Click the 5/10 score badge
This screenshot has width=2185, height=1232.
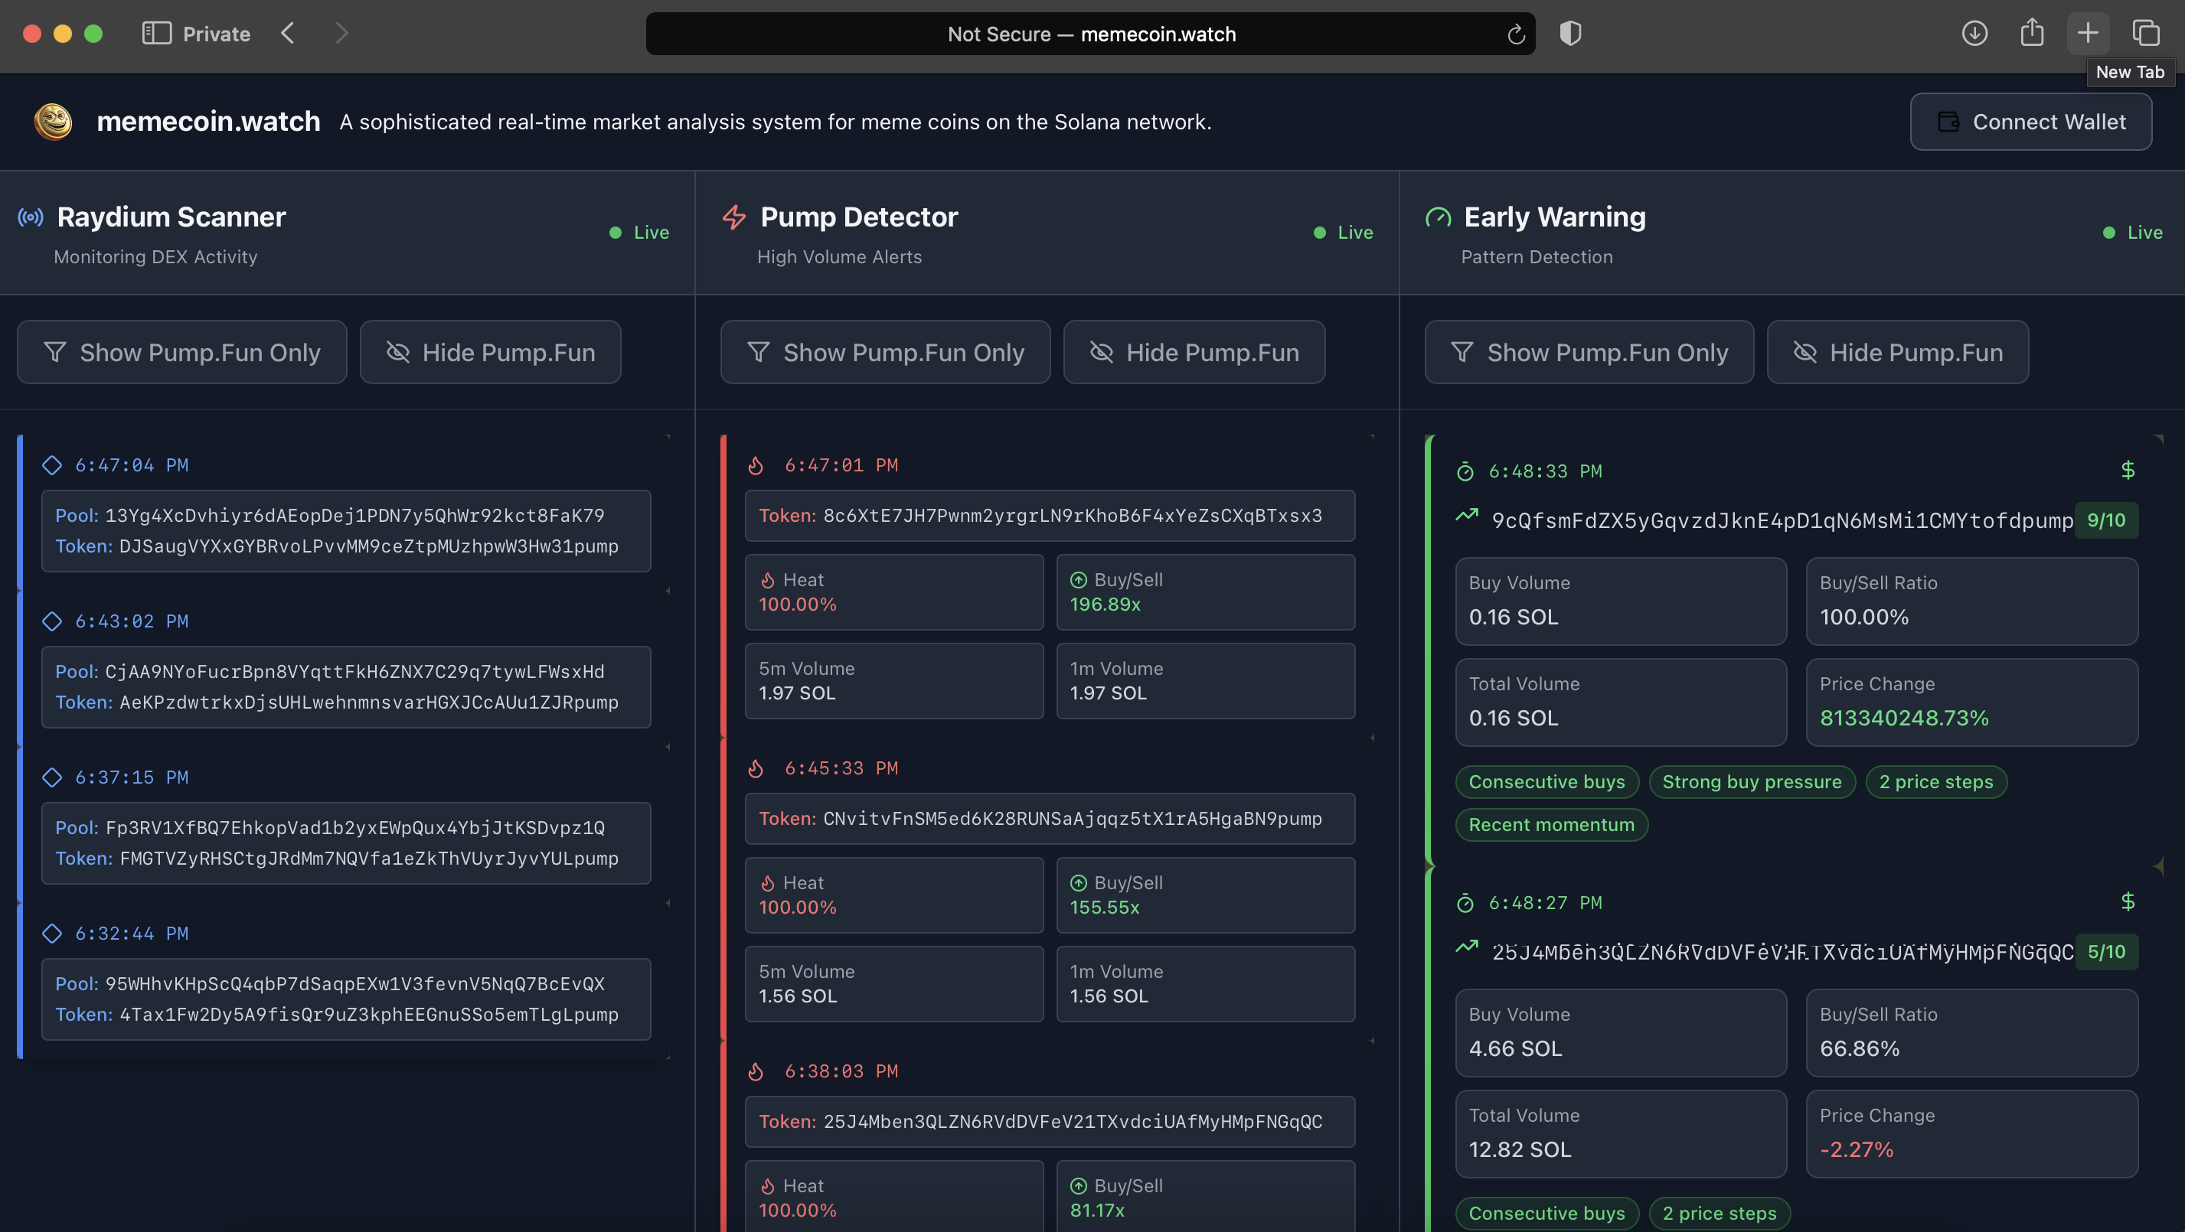[2106, 951]
